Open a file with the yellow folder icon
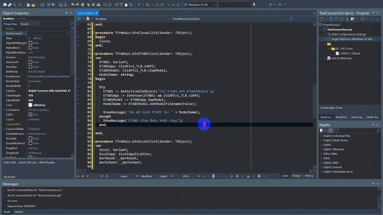The image size is (383, 215). [34, 5]
